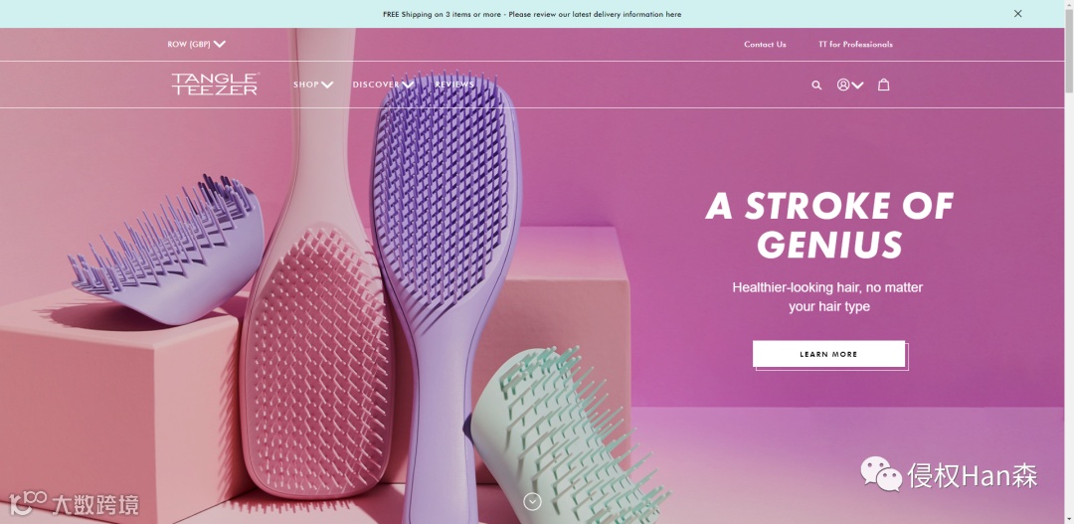Visit TT for Professionals link
Image resolution: width=1074 pixels, height=524 pixels.
click(x=855, y=45)
